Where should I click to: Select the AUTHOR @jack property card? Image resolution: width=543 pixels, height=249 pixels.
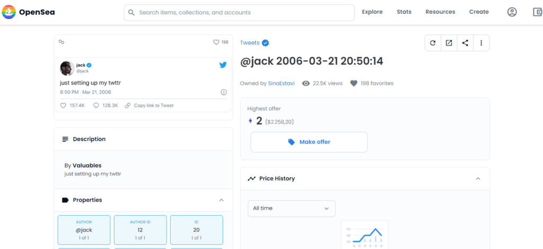pyautogui.click(x=84, y=230)
